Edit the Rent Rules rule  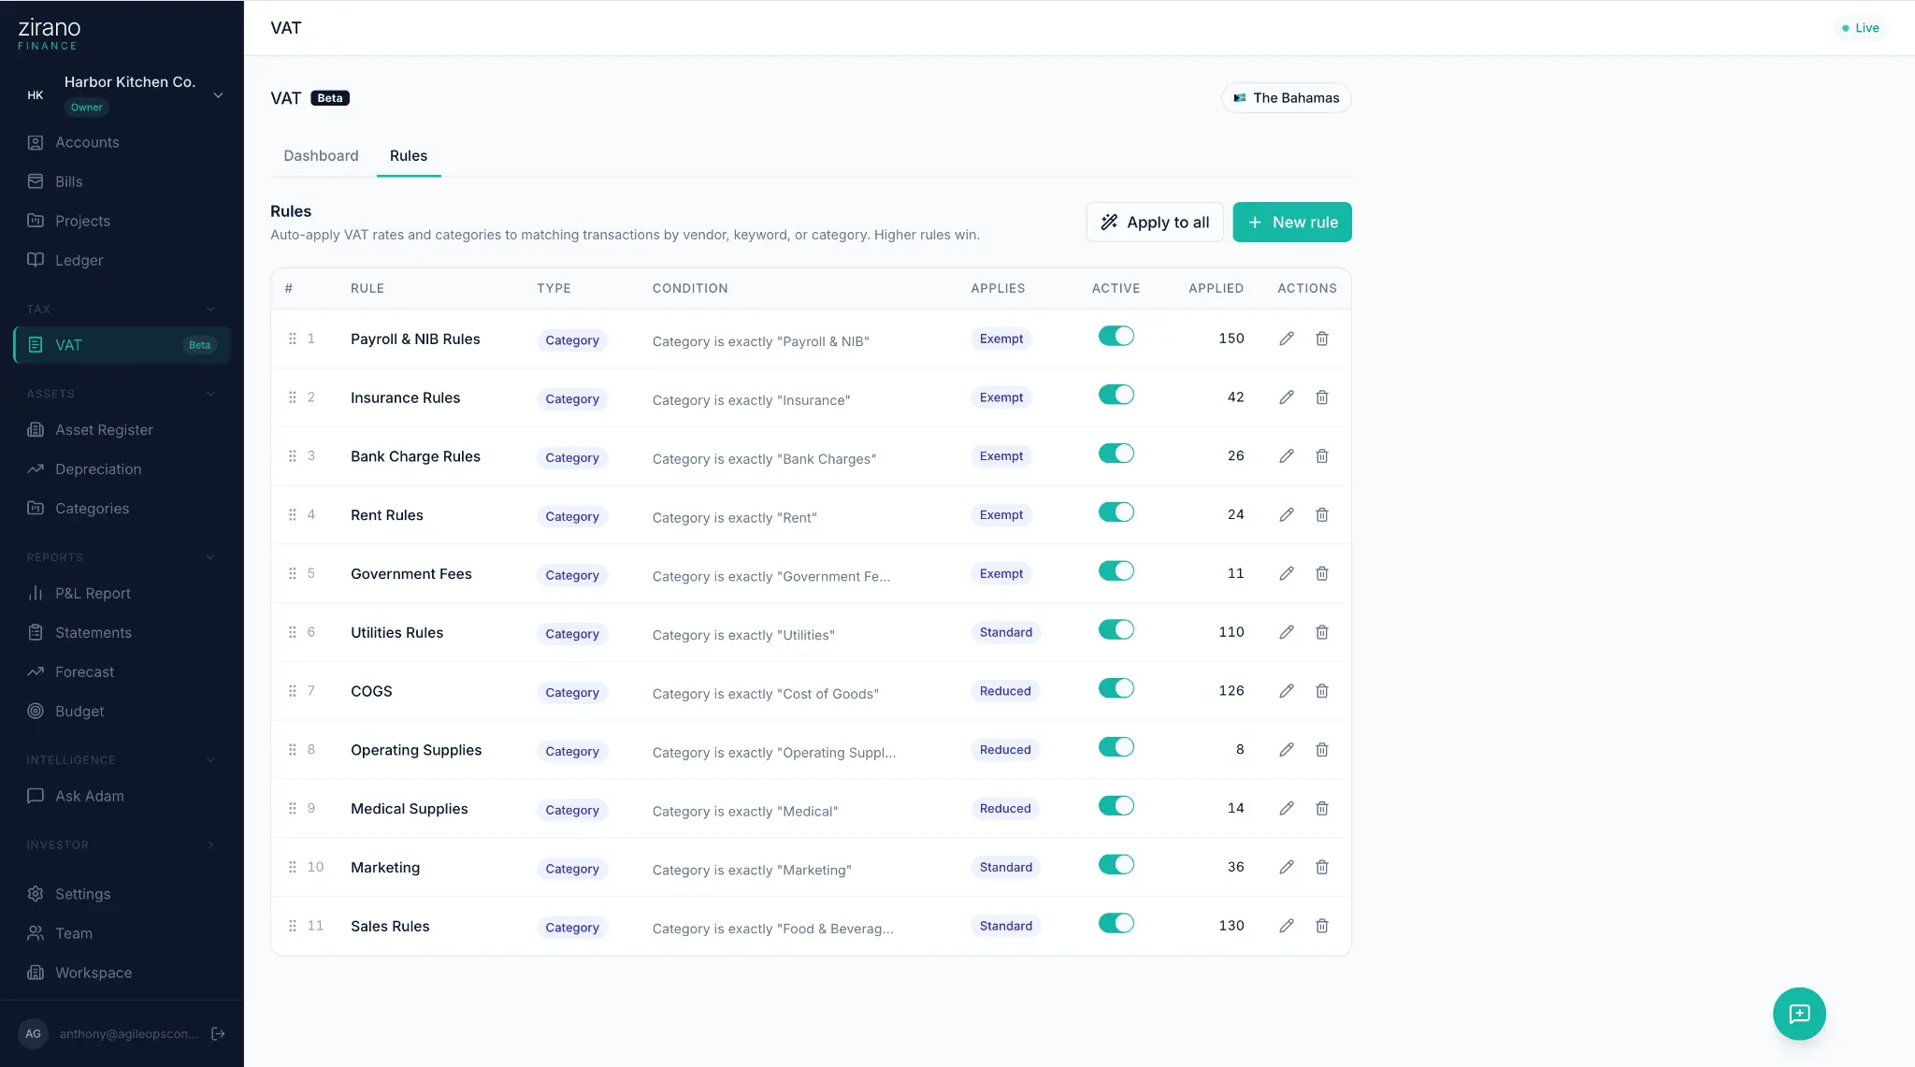(x=1287, y=514)
